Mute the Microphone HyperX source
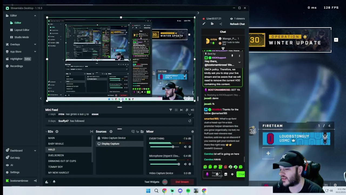Image resolution: width=346 pixels, height=195 pixels. click(x=185, y=164)
